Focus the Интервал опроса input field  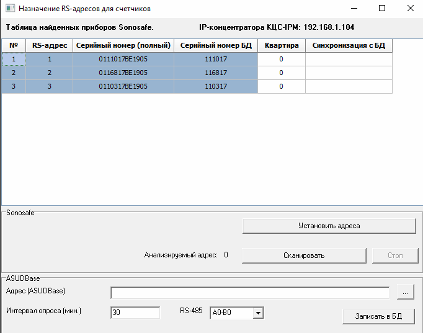[x=135, y=313]
